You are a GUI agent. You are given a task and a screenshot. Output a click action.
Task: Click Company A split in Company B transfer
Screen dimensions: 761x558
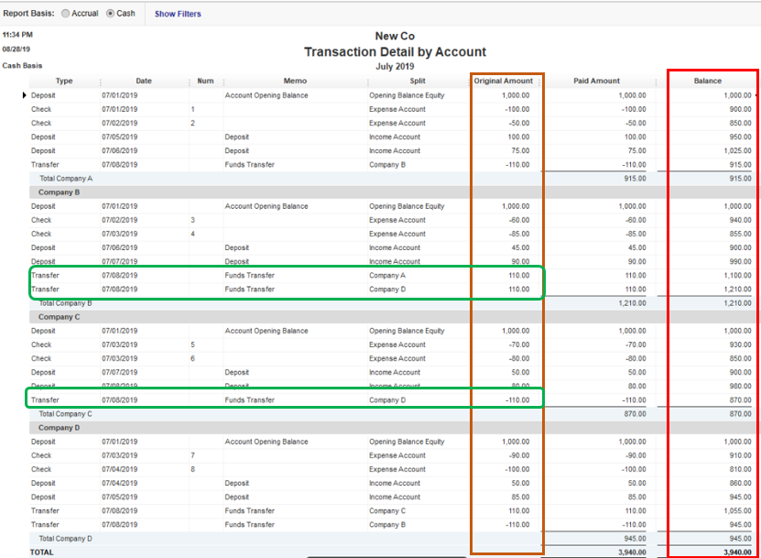pyautogui.click(x=387, y=276)
